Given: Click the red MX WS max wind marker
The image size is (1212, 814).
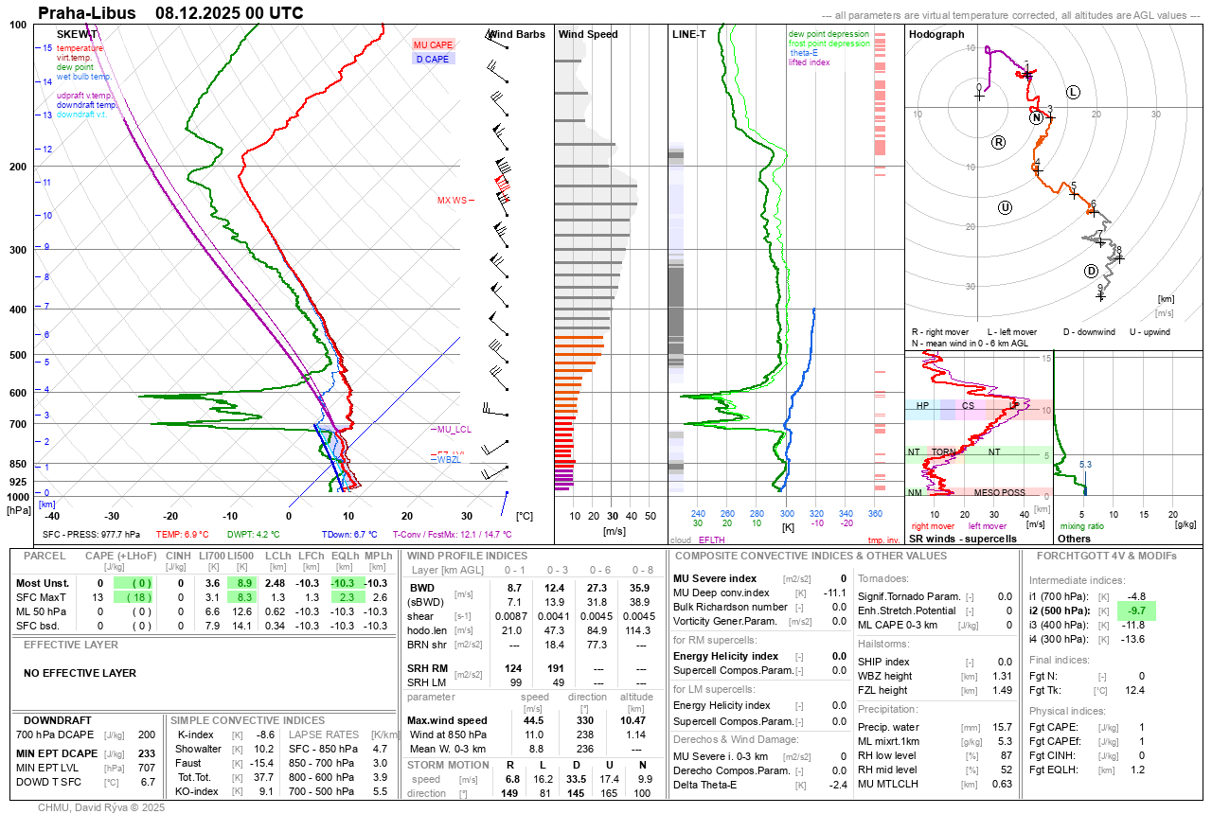Looking at the screenshot, I should 452,201.
